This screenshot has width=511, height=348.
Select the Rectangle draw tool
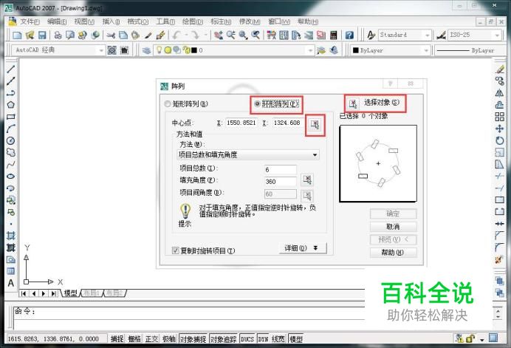coord(11,117)
